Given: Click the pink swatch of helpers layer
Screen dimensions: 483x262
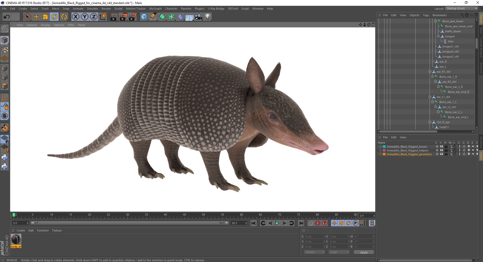Looking at the screenshot, I should click(384, 150).
